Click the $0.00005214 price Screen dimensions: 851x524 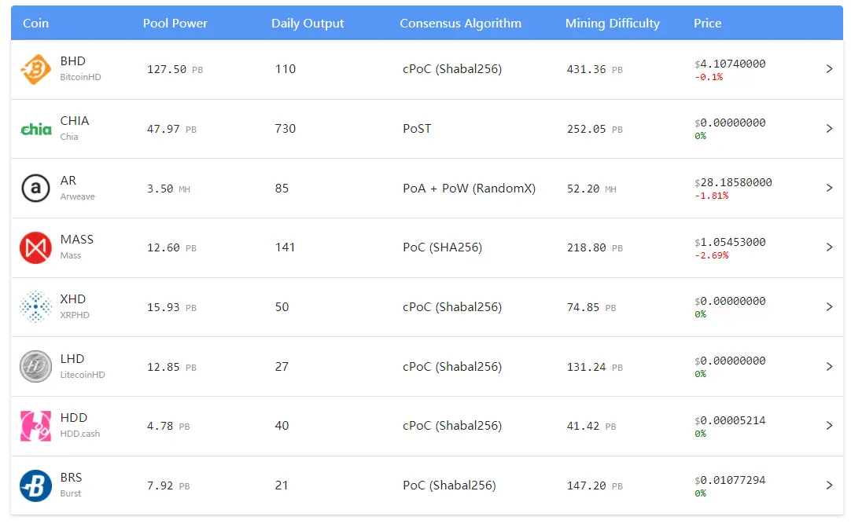coord(730,420)
